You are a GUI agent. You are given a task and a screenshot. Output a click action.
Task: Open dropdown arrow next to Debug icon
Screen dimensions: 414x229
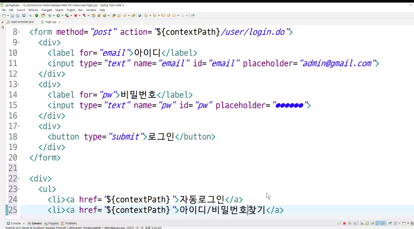click(x=54, y=16)
